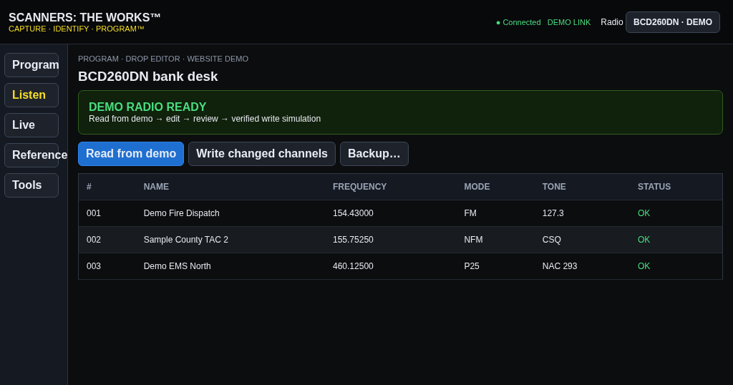Select the Sample County TAC 2 name cell

point(186,240)
